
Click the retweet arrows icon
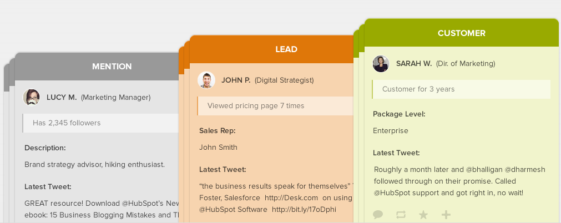click(x=401, y=215)
